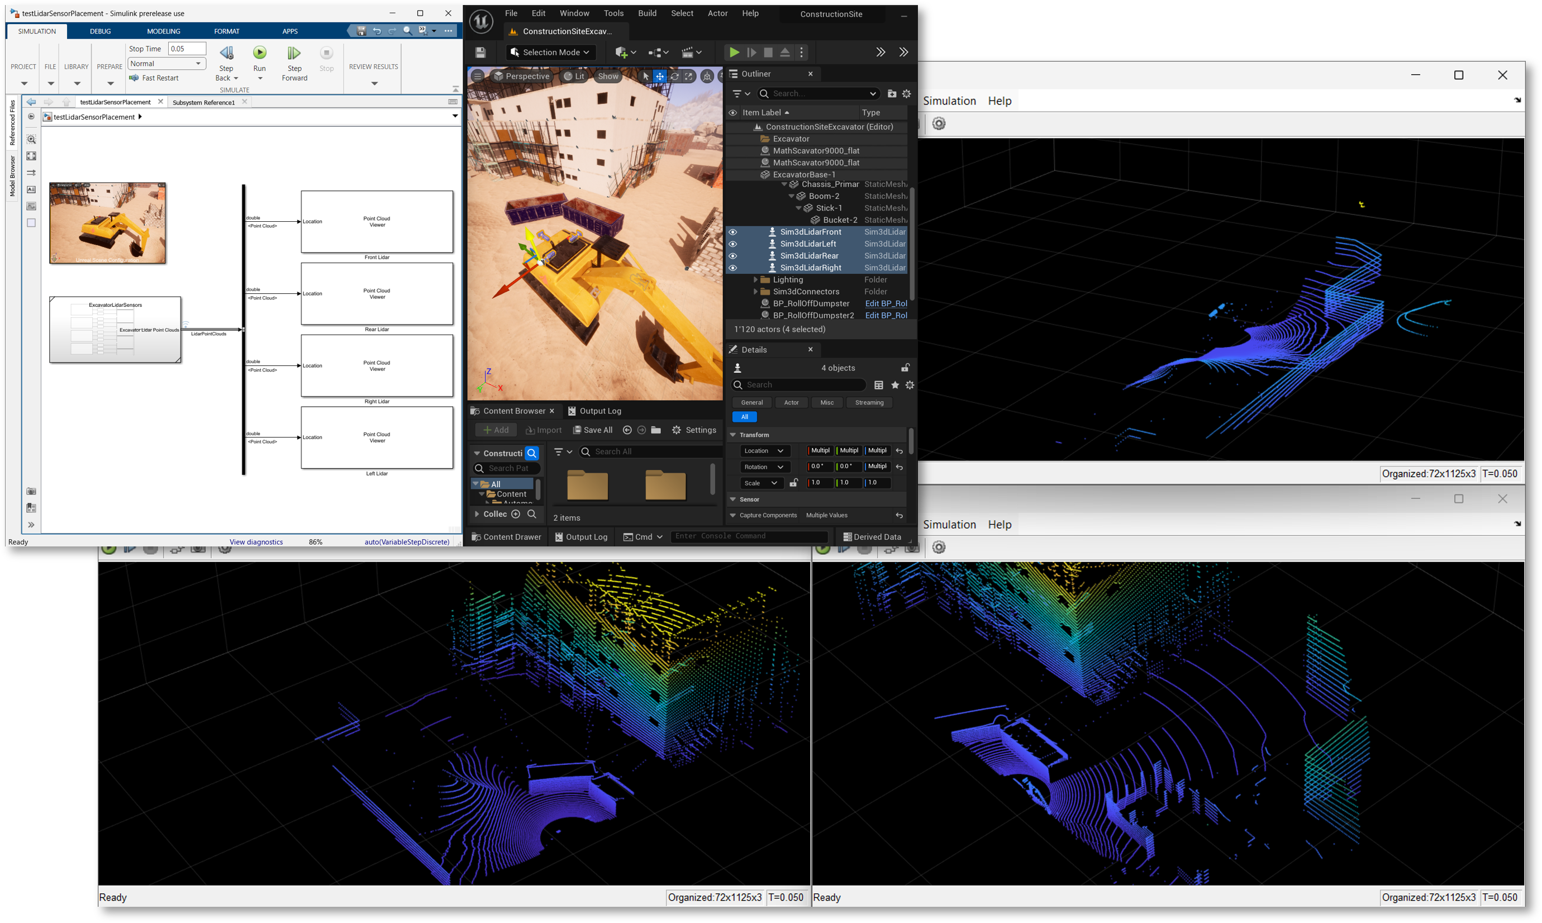Click the Step Forward icon

click(x=294, y=54)
